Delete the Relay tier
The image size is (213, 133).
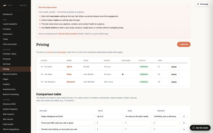174,74
